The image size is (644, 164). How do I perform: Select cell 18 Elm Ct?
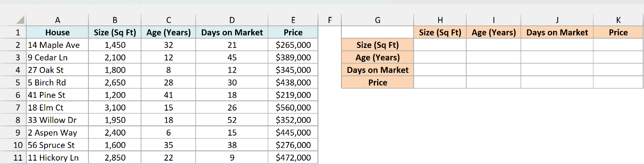pyautogui.click(x=57, y=108)
